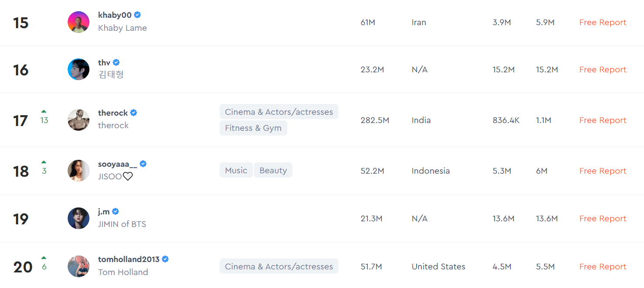Select the Cinema & Actors/actresses tag for therock

tap(279, 112)
